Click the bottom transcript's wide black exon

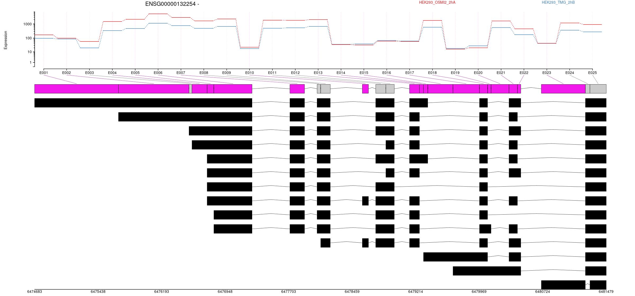point(563,285)
